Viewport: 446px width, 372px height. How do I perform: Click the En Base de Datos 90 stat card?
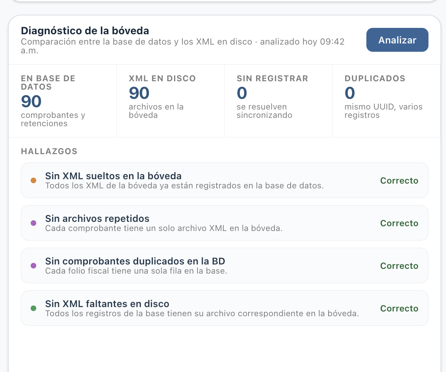[63, 101]
